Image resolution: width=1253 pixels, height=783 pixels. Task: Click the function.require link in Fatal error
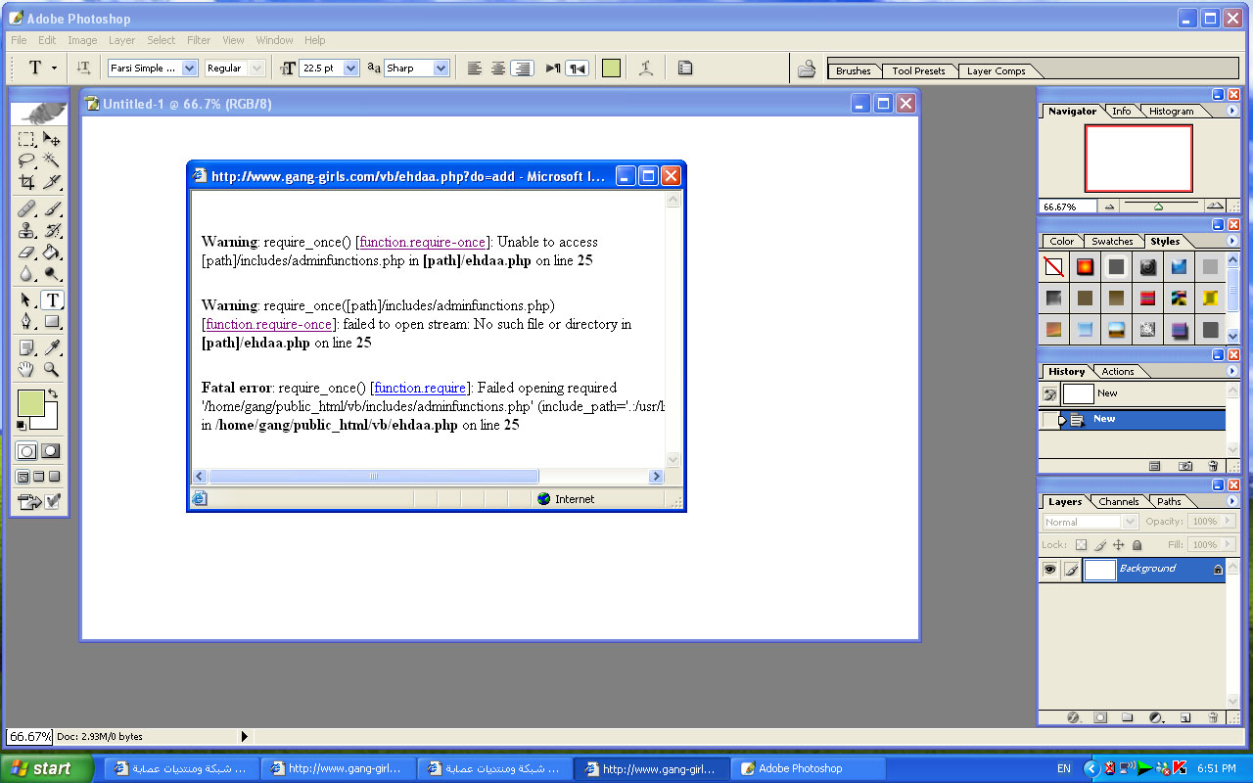point(420,389)
